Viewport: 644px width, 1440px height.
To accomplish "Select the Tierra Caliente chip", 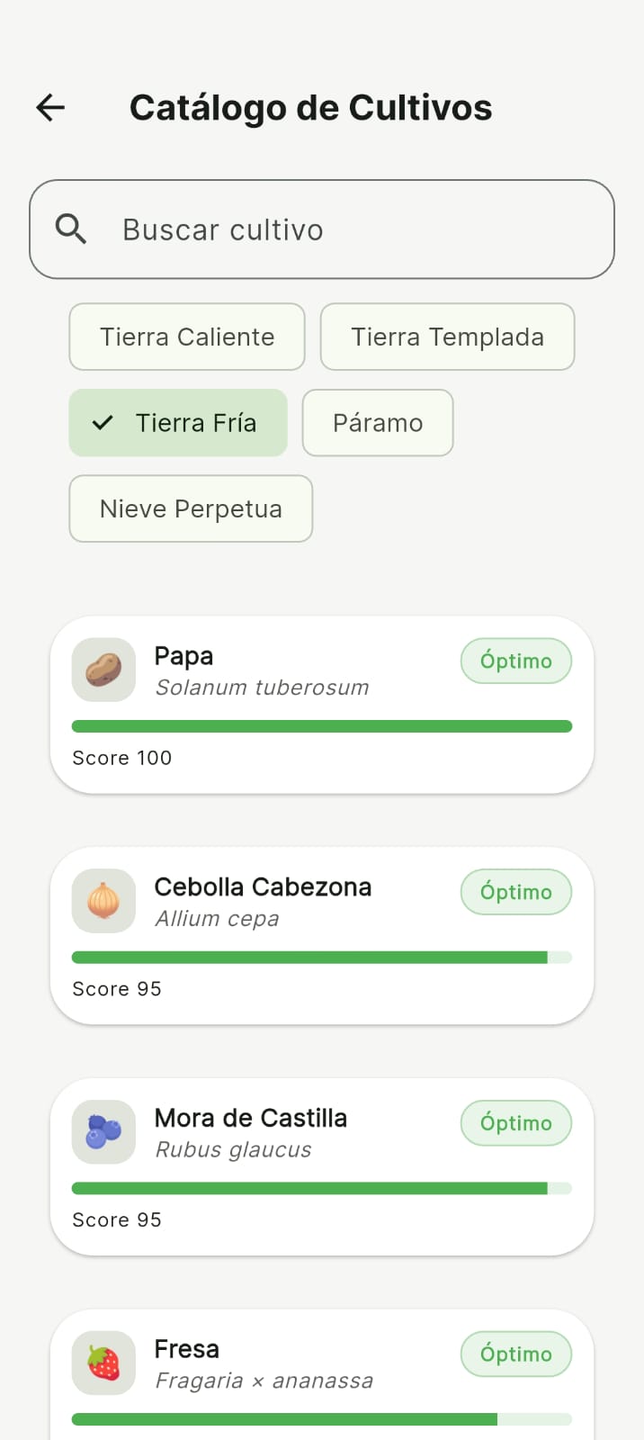I will pyautogui.click(x=186, y=337).
